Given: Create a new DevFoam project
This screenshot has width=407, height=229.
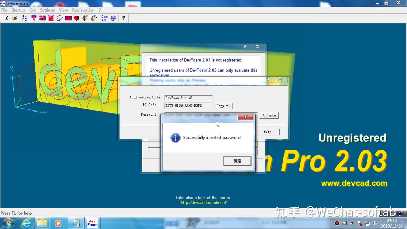Looking at the screenshot, I should tap(6, 18).
